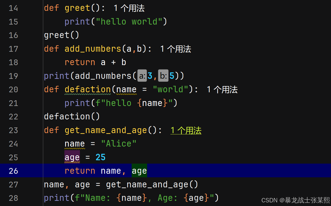The image size is (331, 206).
Task: Click the f-string on the final print line
Action: pyautogui.click(x=145, y=198)
